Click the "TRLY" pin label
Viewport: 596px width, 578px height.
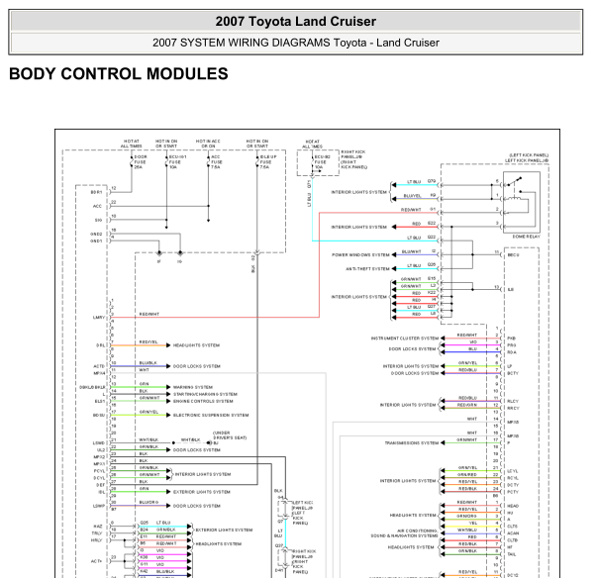click(97, 533)
